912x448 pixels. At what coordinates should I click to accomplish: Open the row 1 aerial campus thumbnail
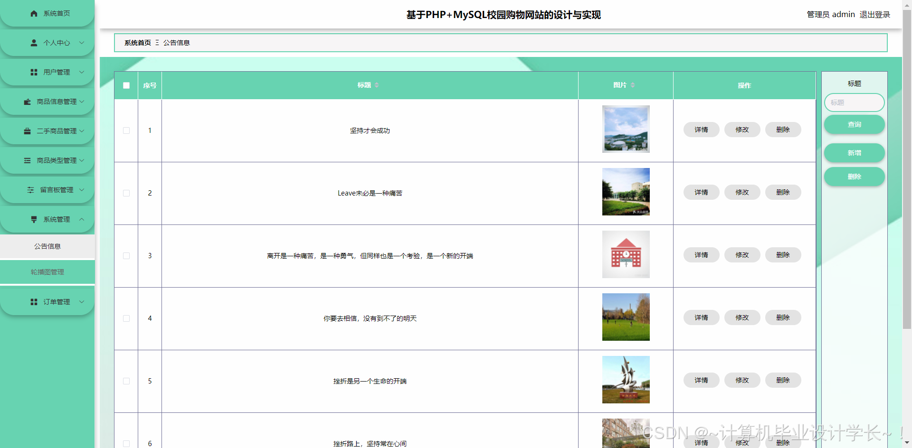pyautogui.click(x=626, y=129)
